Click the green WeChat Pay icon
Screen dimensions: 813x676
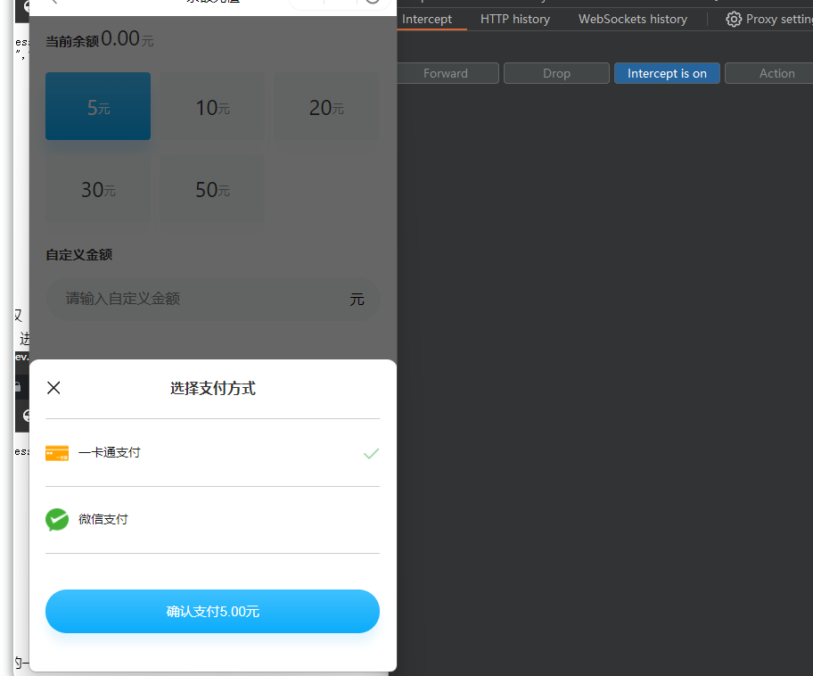coord(57,519)
